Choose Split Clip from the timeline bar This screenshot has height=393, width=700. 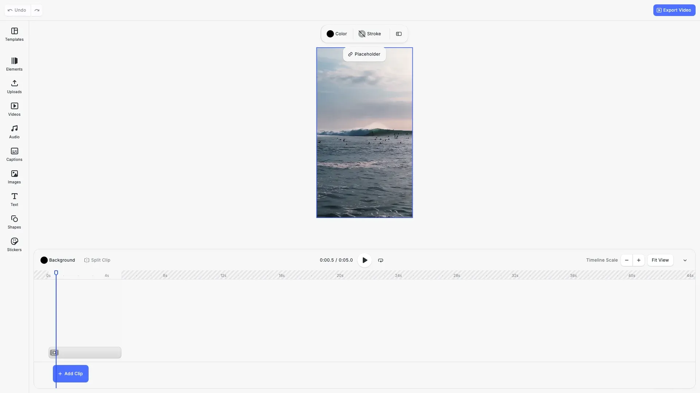pos(97,260)
